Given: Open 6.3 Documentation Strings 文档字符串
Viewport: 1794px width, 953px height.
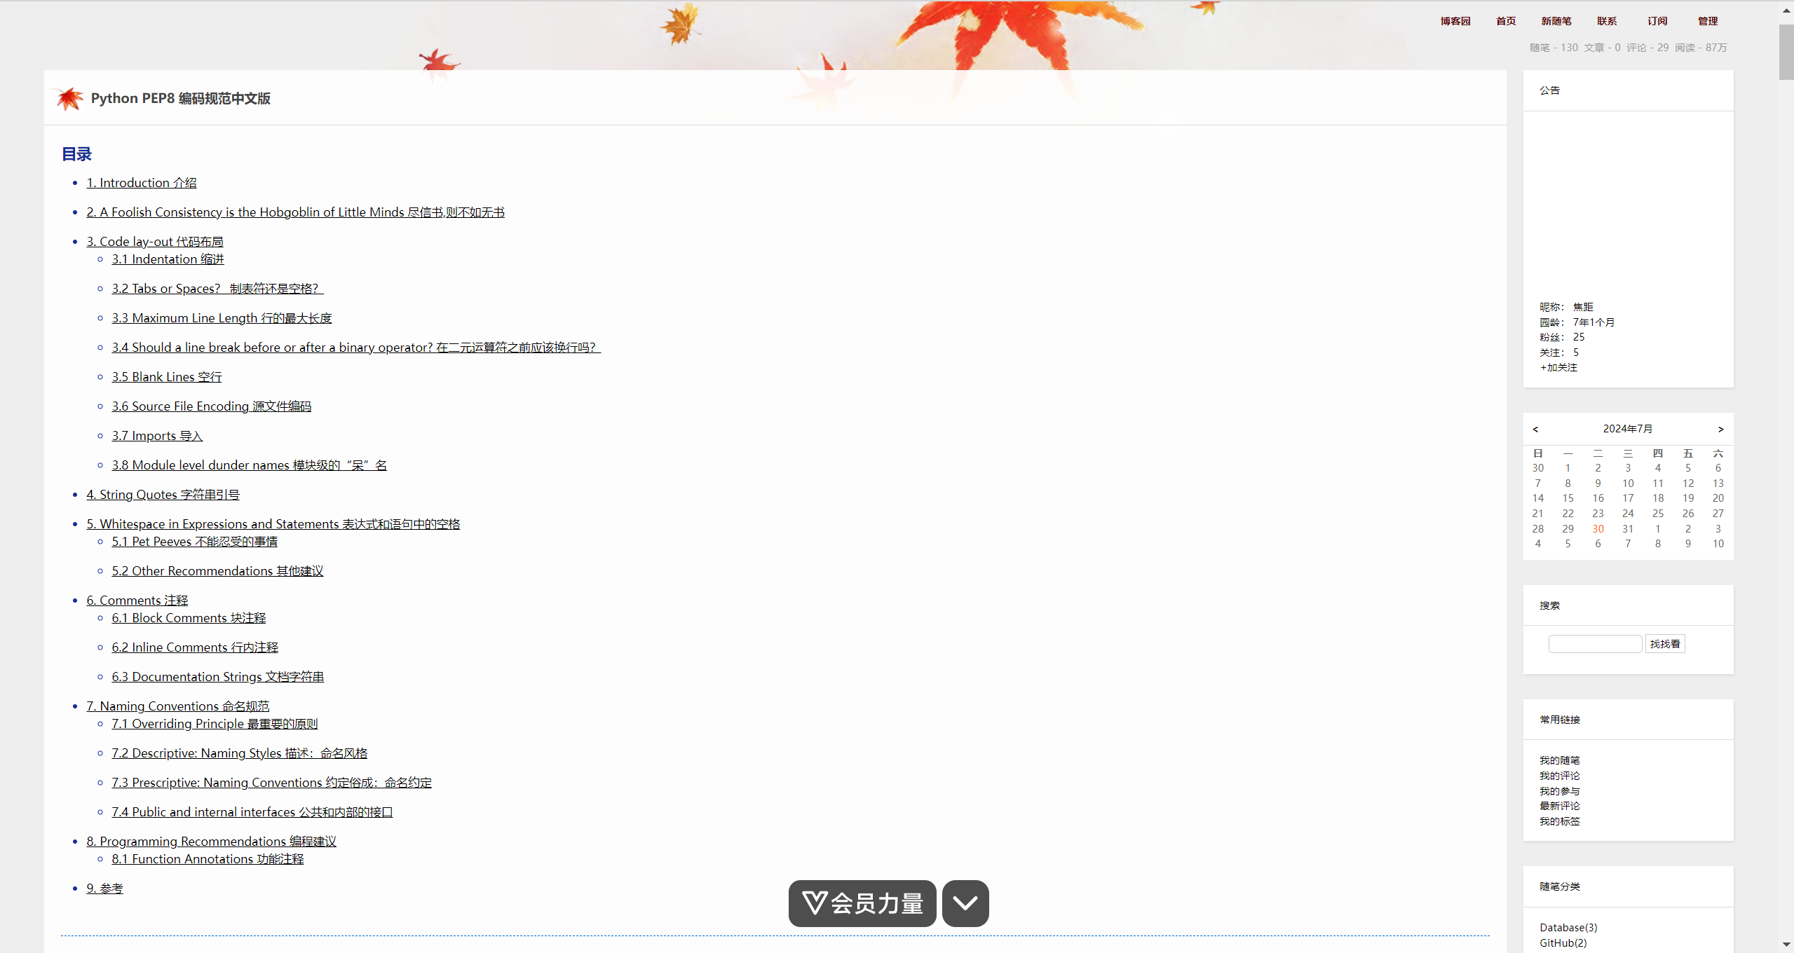Looking at the screenshot, I should pos(217,677).
